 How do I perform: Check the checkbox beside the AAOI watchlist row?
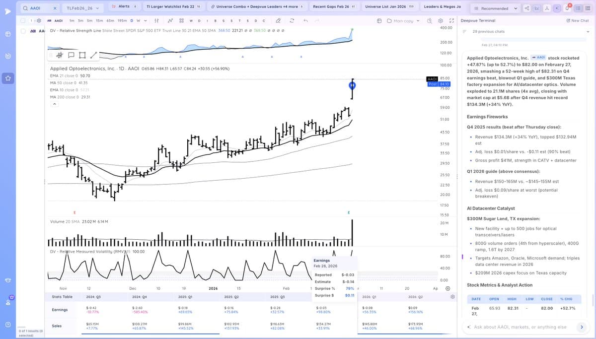[x=23, y=30]
